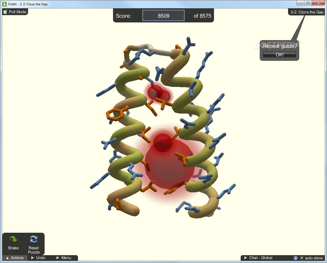Click the 2-2: Close the Gap puzzle label
This screenshot has height=263, width=327.
(x=307, y=12)
